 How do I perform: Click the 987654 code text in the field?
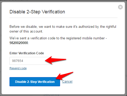coord(18,61)
